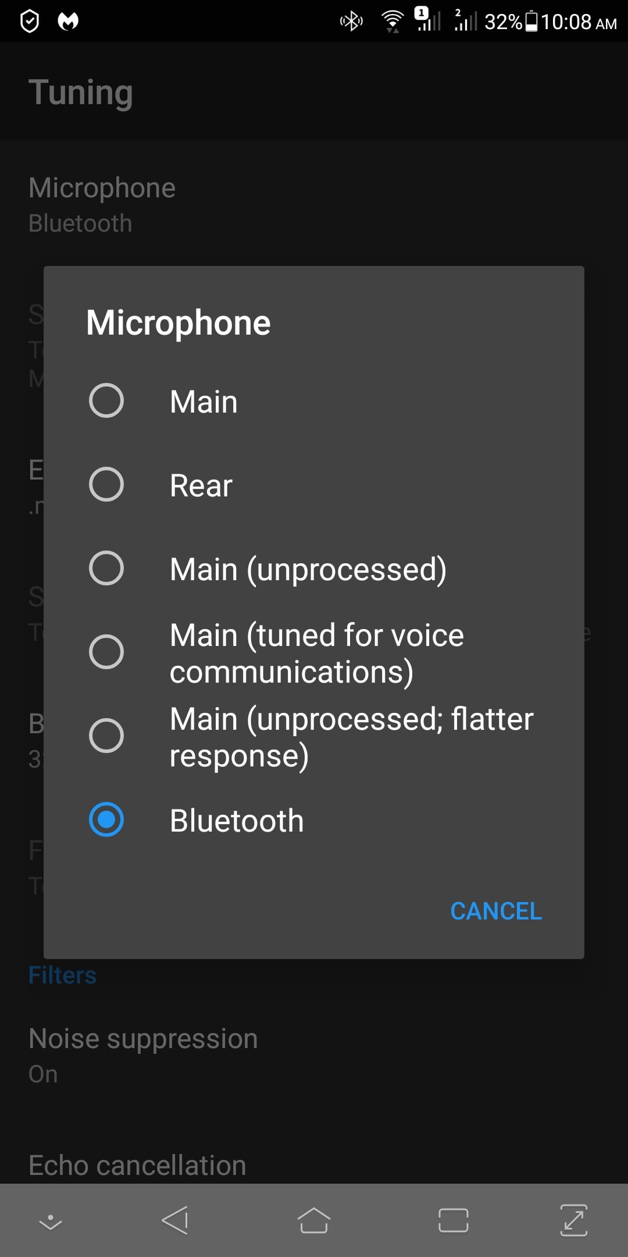Screen dimensions: 628x1257
Task: Tap the home navigation icon
Action: point(314,1220)
